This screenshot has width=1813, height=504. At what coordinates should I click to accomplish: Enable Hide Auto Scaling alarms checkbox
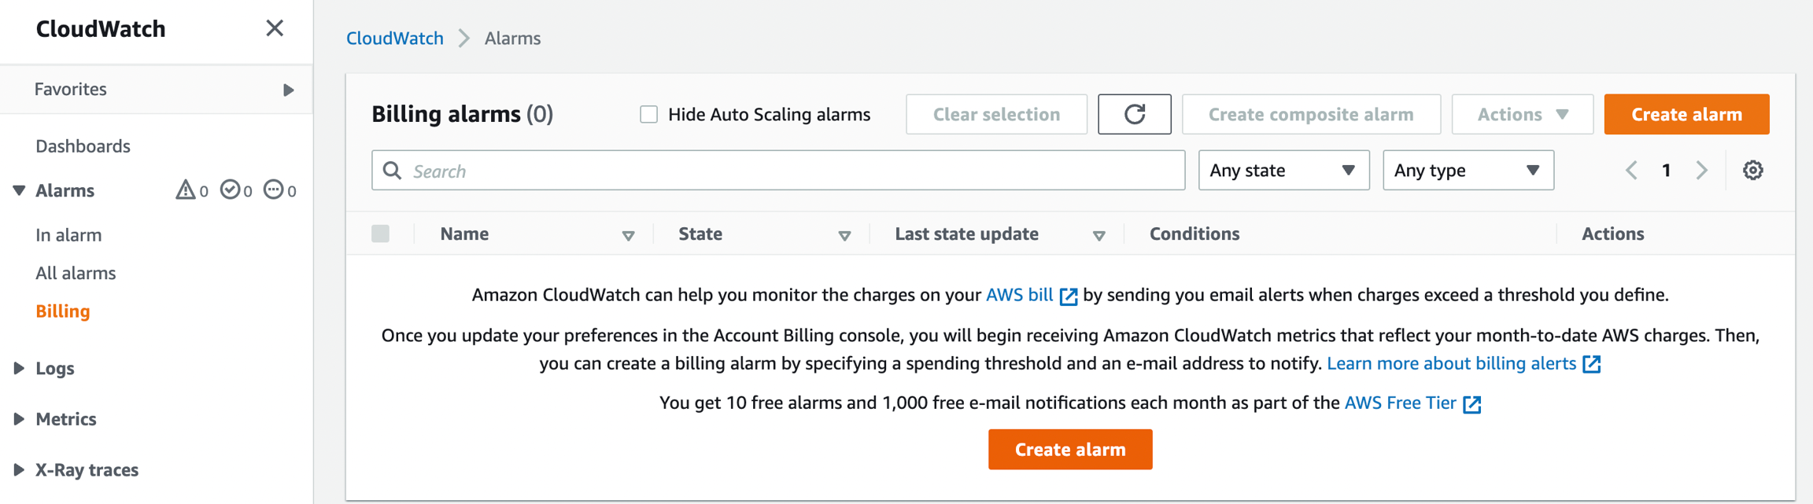(x=648, y=114)
